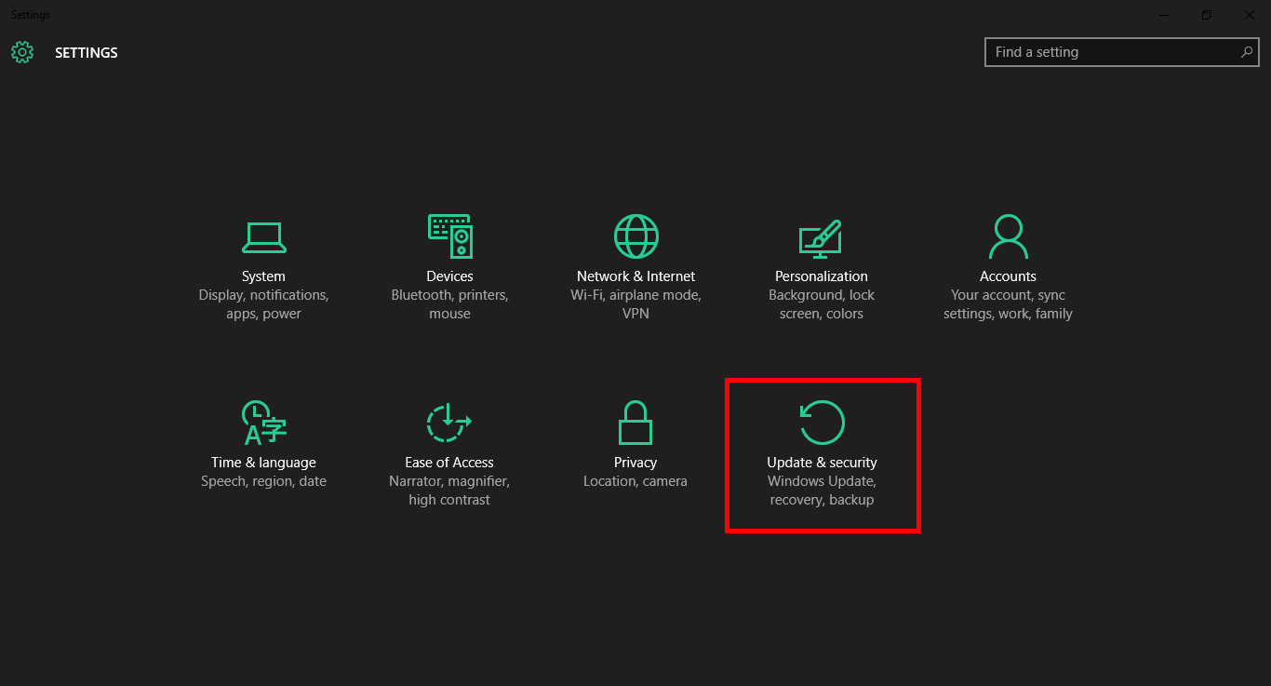
Task: Minimize the Settings window
Action: 1165,15
